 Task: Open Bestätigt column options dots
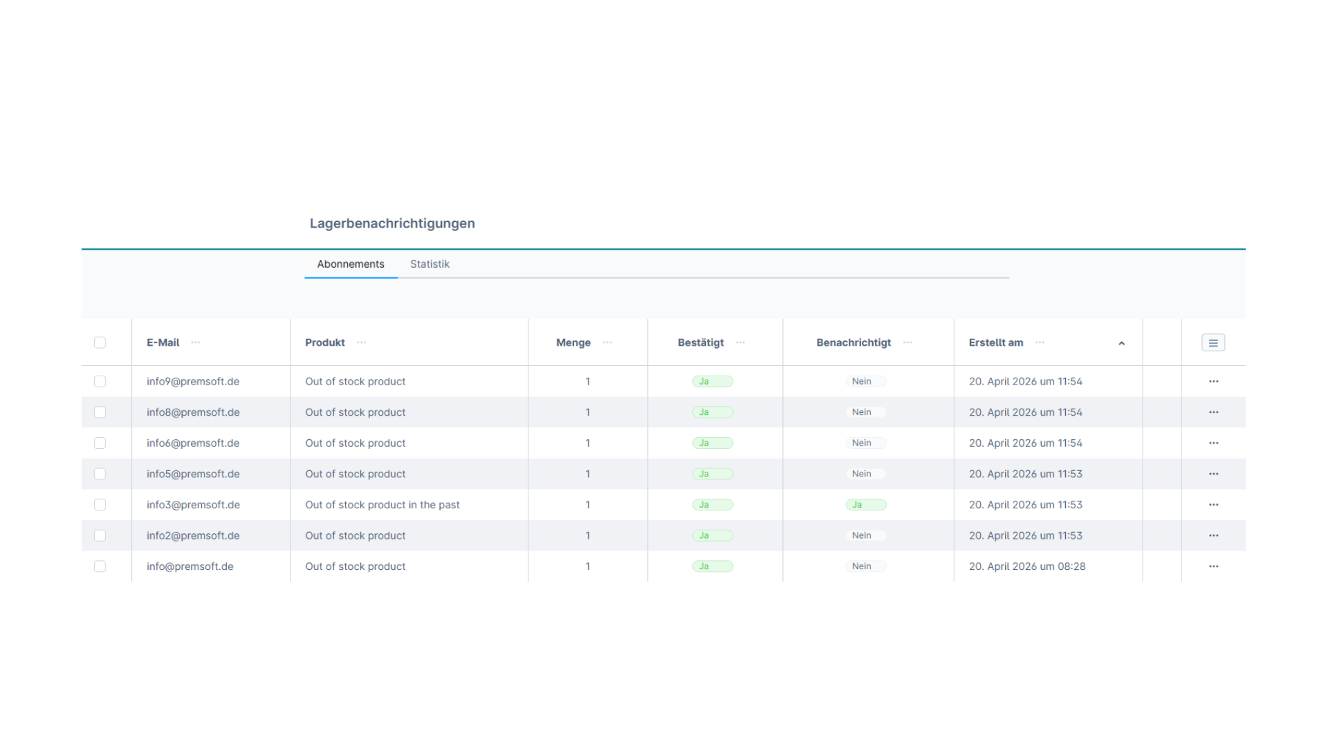coord(740,342)
